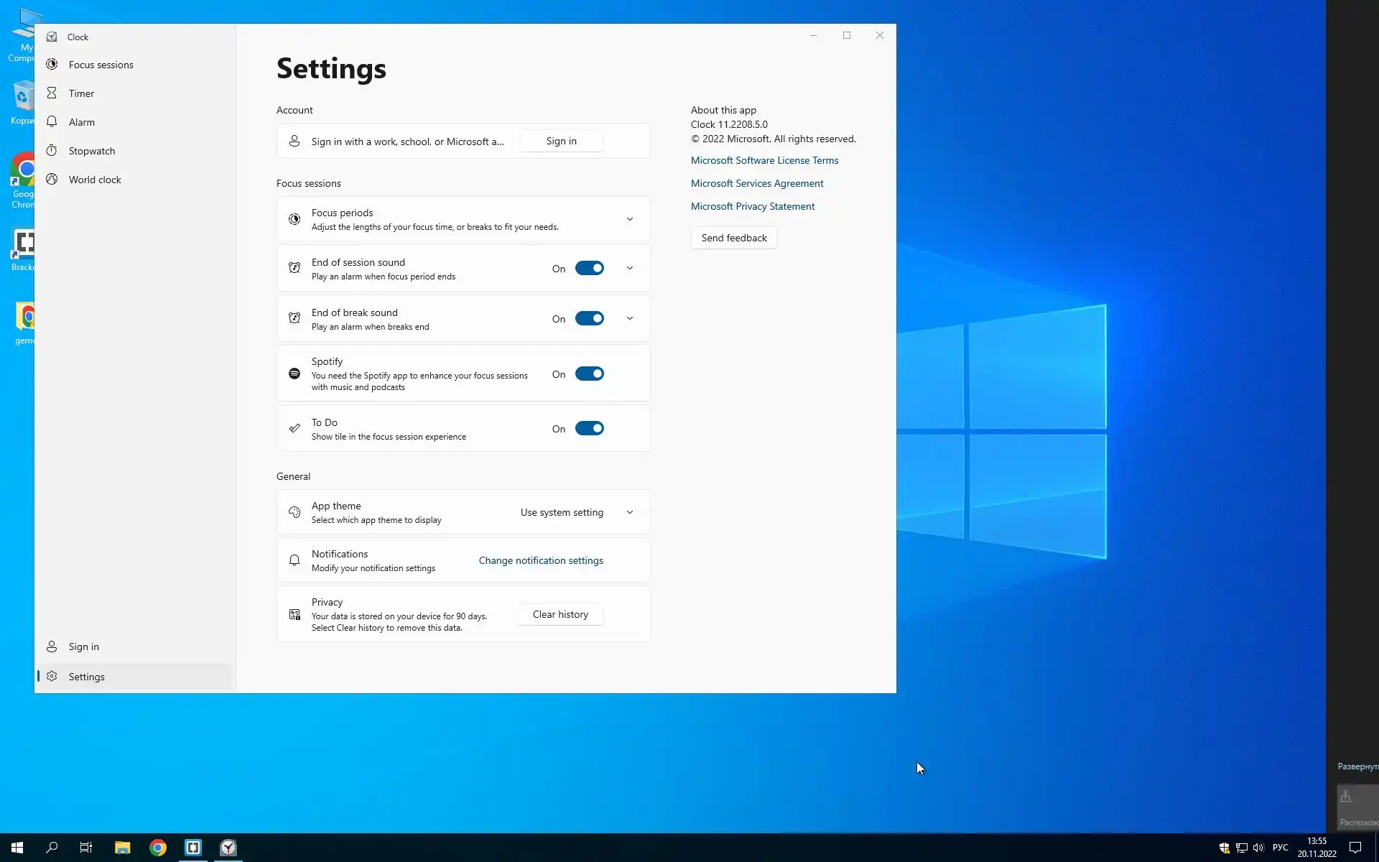The height and width of the screenshot is (862, 1379).
Task: Click the sidebar Sign in person icon
Action: pyautogui.click(x=52, y=646)
